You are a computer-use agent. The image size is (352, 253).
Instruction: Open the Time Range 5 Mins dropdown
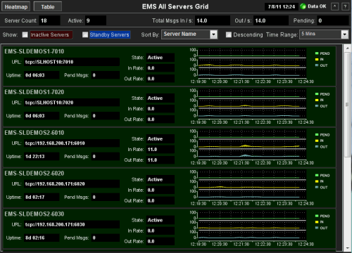coord(324,34)
